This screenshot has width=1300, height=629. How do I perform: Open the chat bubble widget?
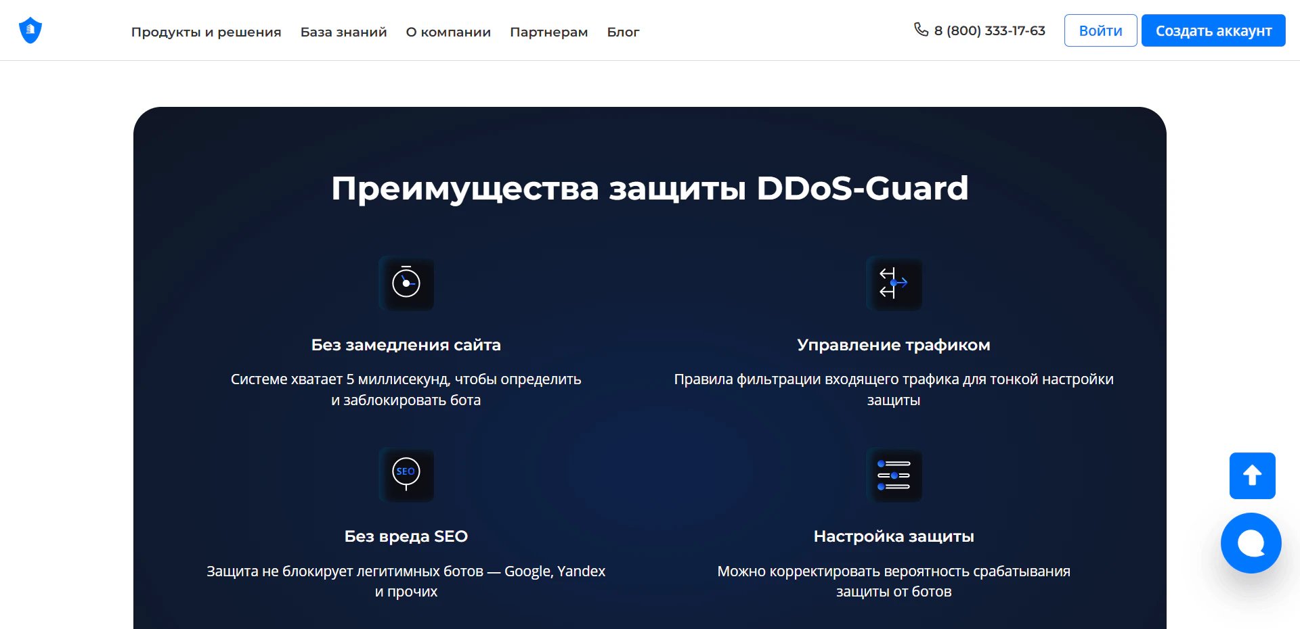click(1251, 543)
